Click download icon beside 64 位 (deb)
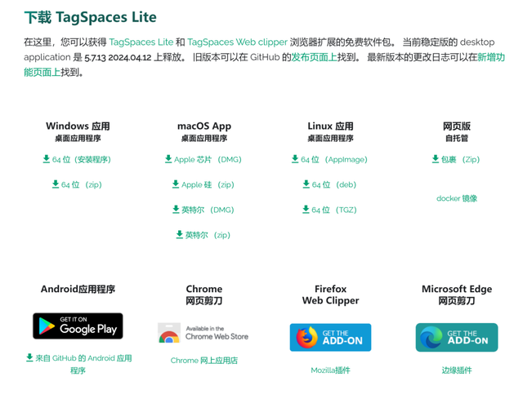Image resolution: width=523 pixels, height=399 pixels. [306, 184]
